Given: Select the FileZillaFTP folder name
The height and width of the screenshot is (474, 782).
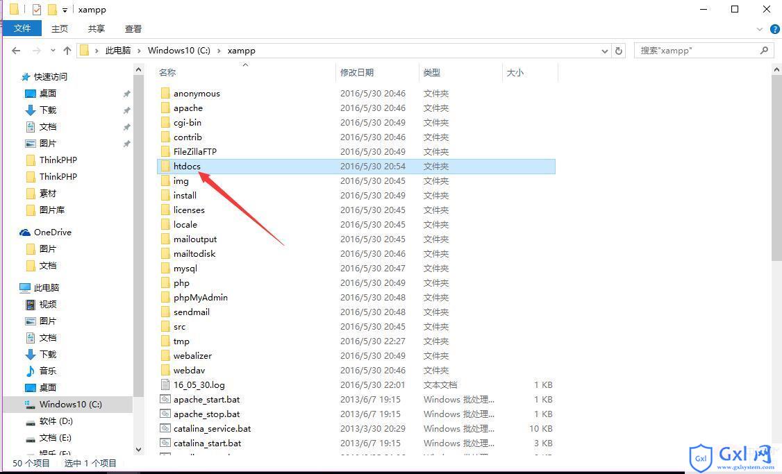Looking at the screenshot, I should [x=195, y=151].
